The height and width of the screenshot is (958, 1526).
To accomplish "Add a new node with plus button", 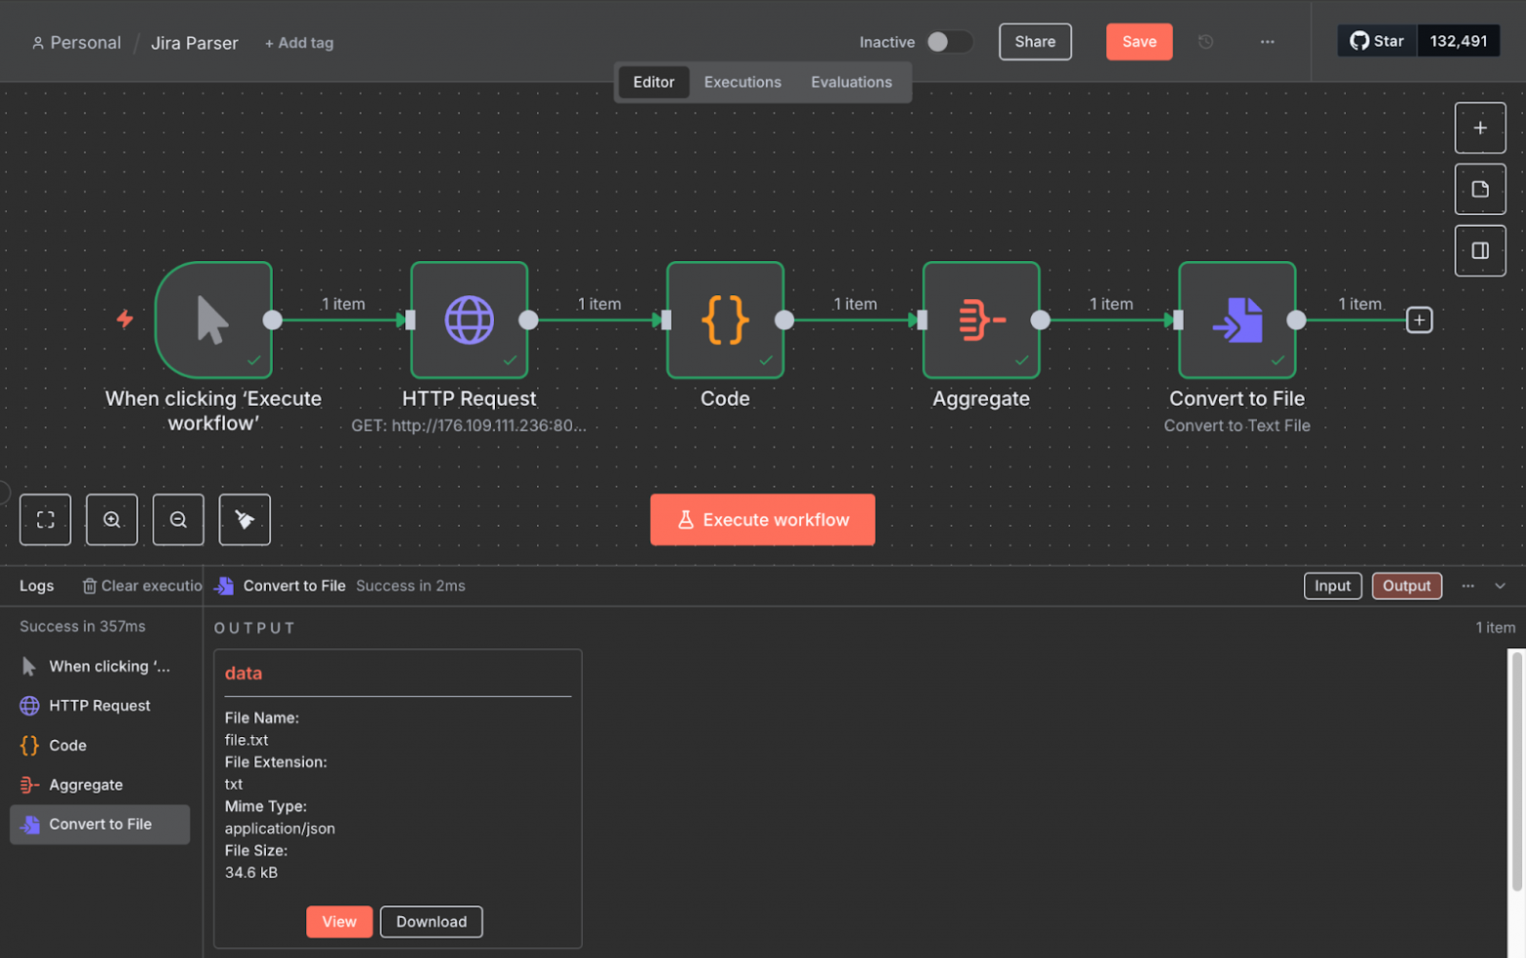I will [1479, 128].
